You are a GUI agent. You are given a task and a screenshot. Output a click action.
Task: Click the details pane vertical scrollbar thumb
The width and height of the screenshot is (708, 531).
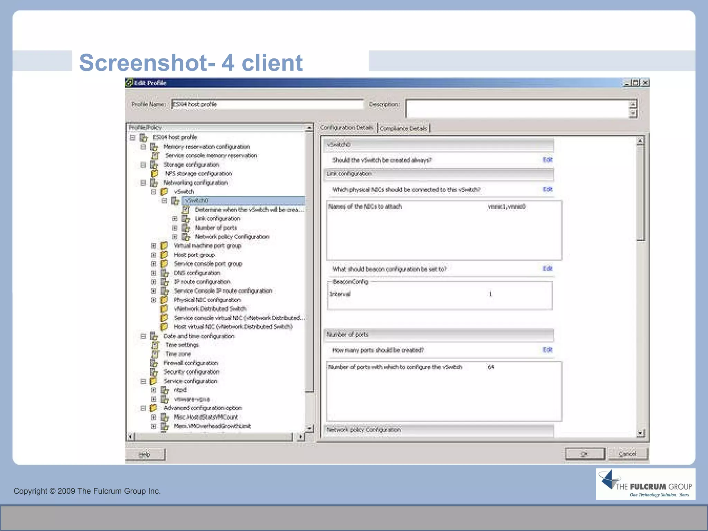point(641,192)
